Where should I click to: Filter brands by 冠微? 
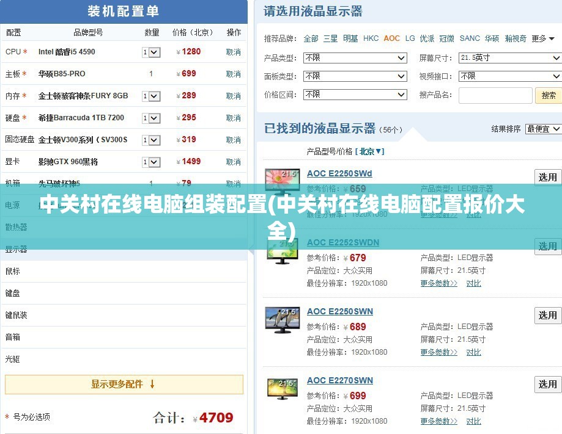pyautogui.click(x=446, y=38)
